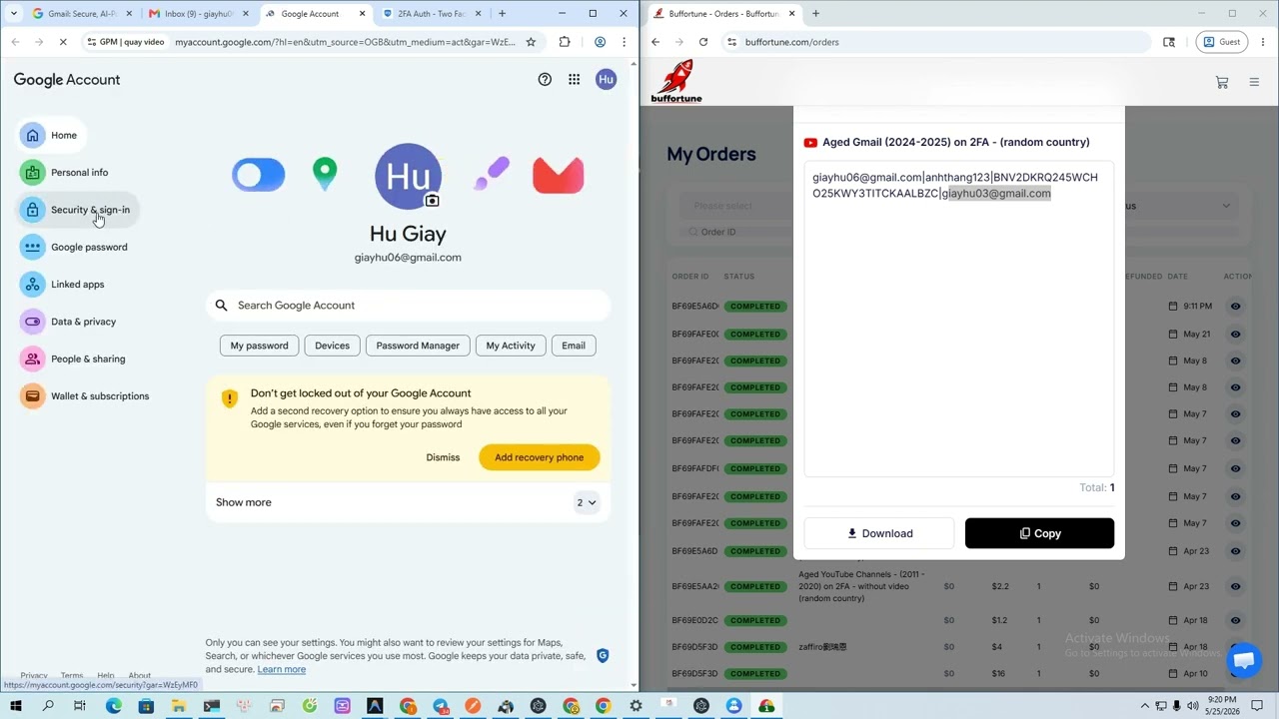Open Personal info in sidebar
The height and width of the screenshot is (719, 1279).
[68, 173]
